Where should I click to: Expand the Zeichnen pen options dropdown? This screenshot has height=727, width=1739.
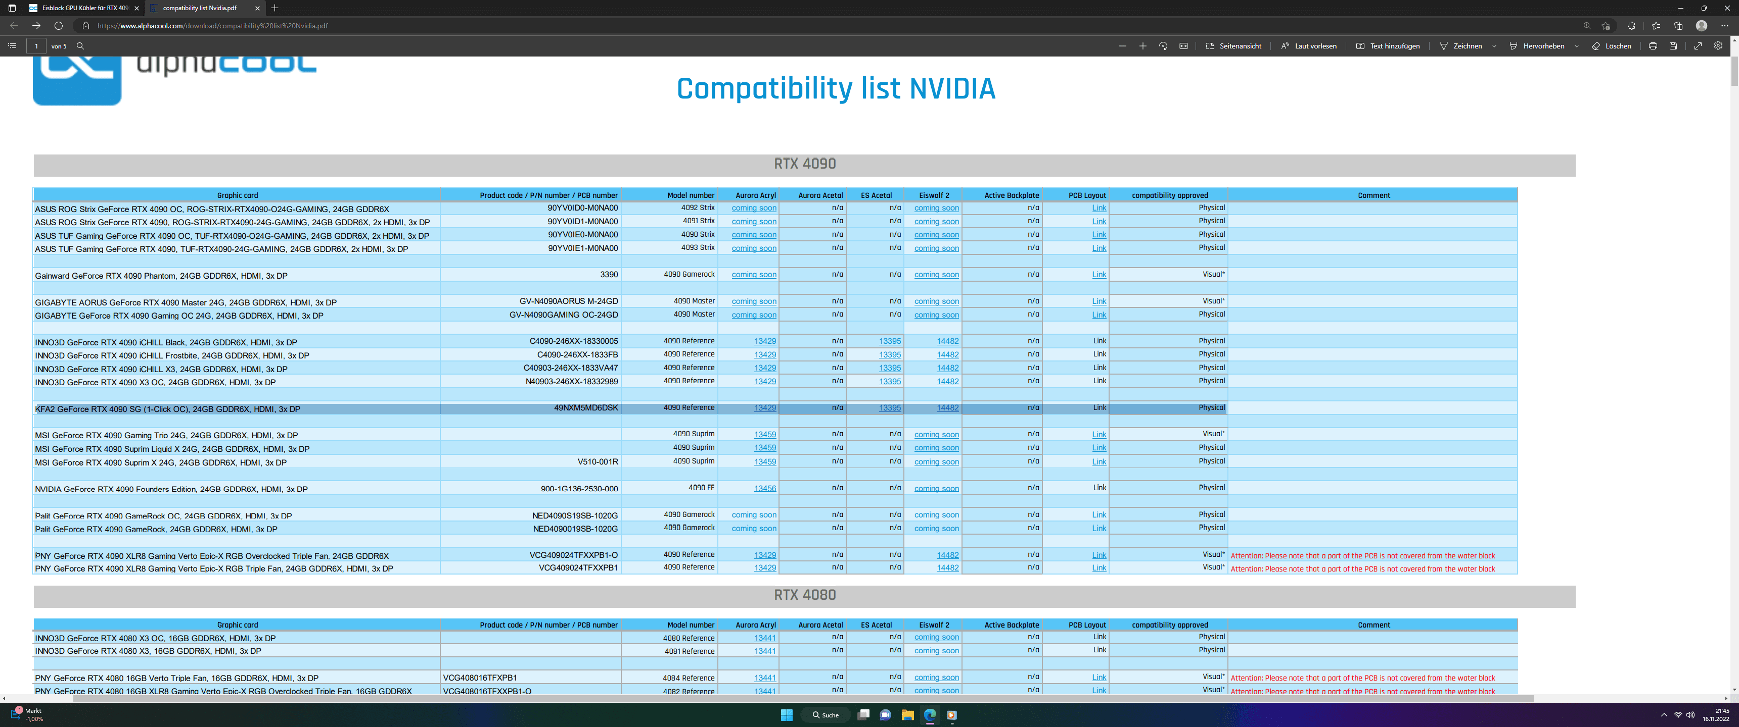pyautogui.click(x=1494, y=46)
